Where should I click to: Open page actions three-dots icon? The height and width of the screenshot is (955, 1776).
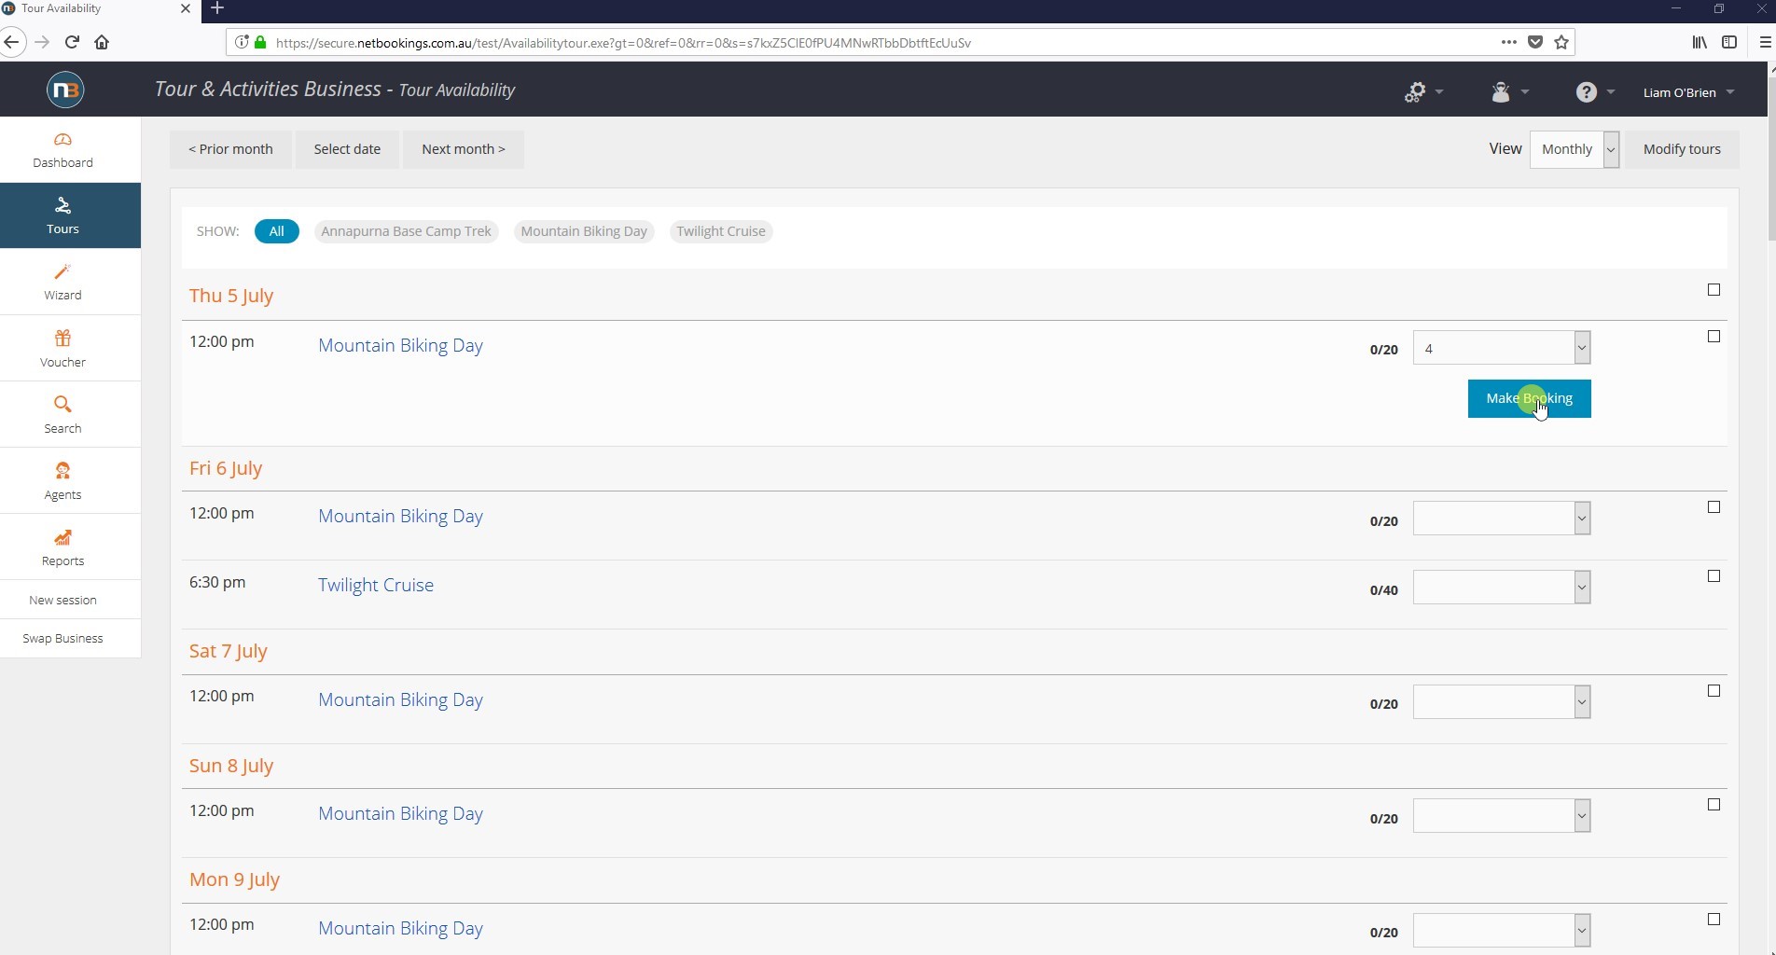click(x=1508, y=42)
